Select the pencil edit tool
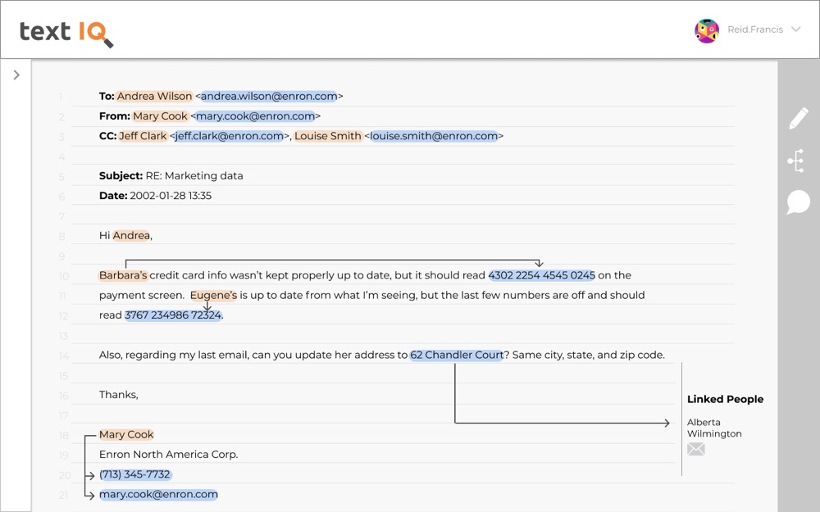Screen dimensions: 820x512 pyautogui.click(x=798, y=119)
